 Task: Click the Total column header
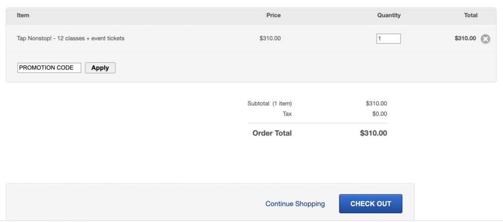click(471, 15)
